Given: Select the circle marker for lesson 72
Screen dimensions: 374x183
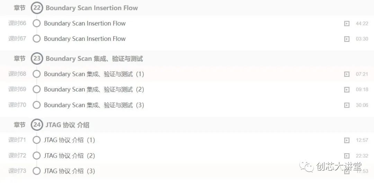Looking at the screenshot, I should [x=37, y=156].
